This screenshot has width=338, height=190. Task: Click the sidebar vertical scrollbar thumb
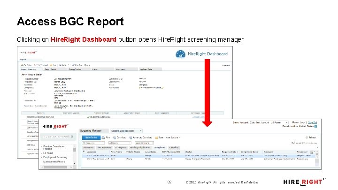click(75, 150)
